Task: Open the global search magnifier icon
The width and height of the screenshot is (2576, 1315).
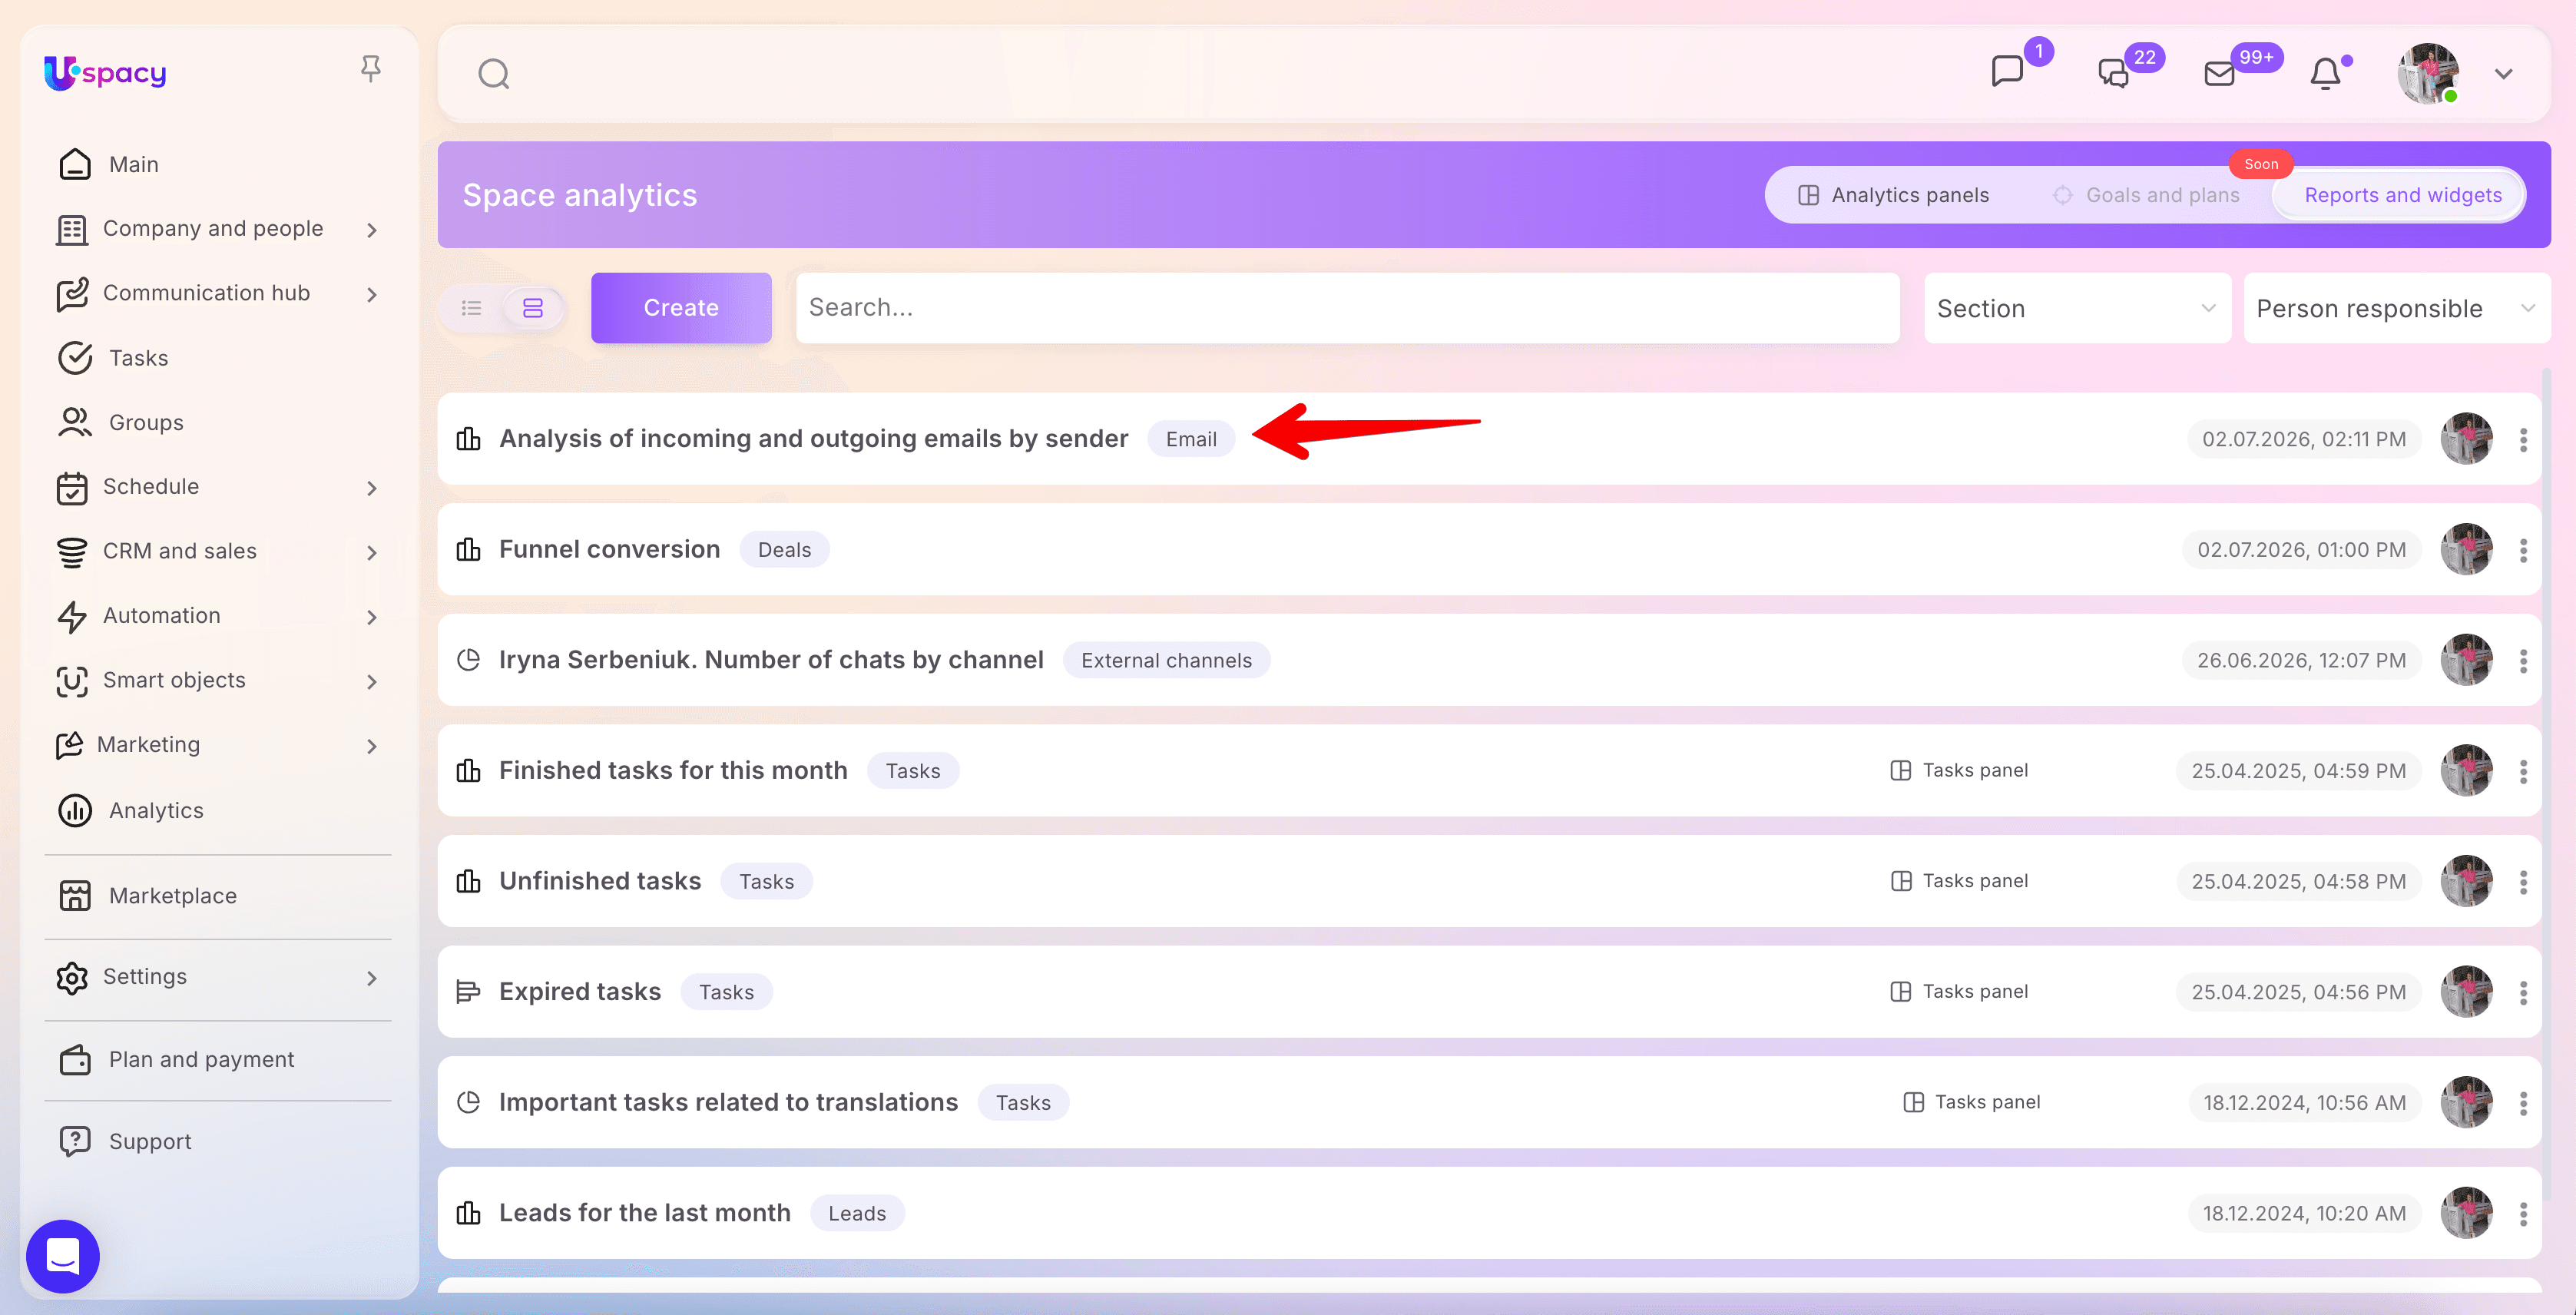Action: (x=494, y=74)
